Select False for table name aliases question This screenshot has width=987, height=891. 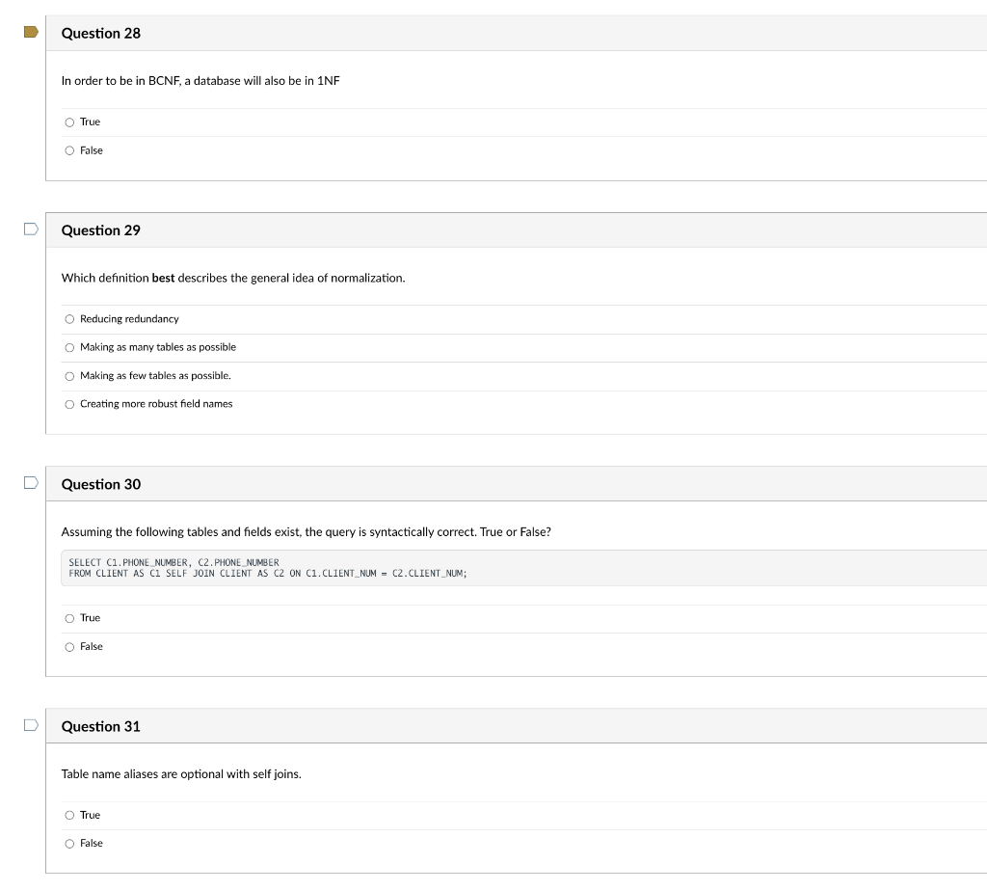[69, 844]
